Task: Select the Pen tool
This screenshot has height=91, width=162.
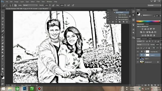Action: [x=3, y=56]
